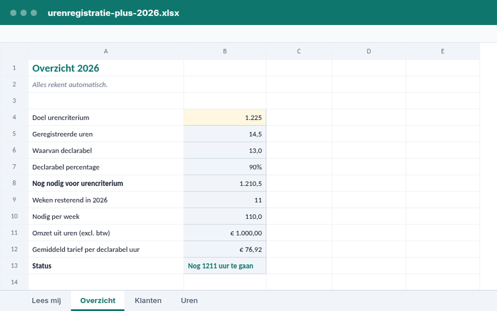Select column E header

[442, 51]
